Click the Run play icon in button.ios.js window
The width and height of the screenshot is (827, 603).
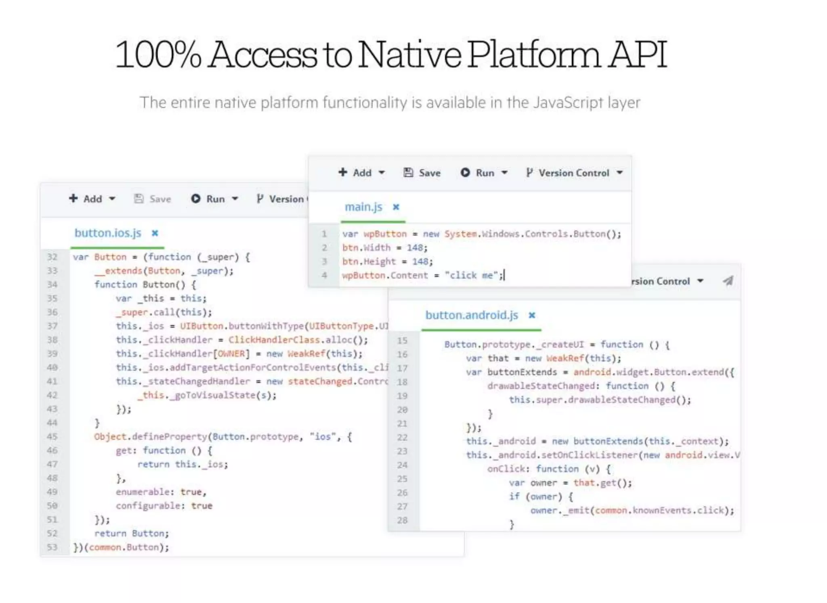[x=196, y=199]
